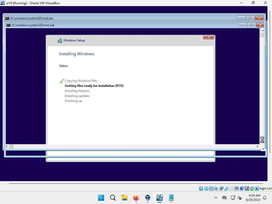Click the cmd vertical scrollbar thumb
The image size is (272, 204).
click(x=263, y=35)
